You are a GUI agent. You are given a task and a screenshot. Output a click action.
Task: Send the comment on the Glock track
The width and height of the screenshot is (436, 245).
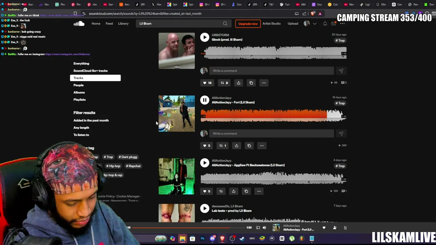341,71
